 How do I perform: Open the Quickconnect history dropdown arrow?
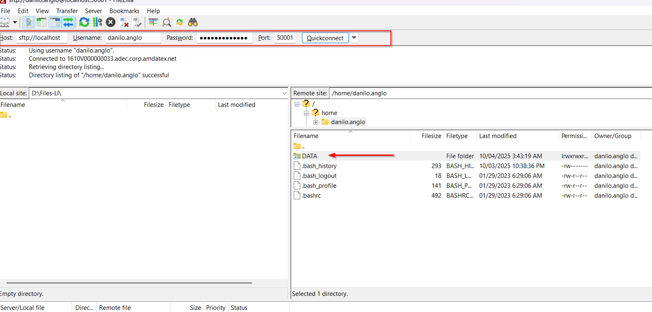[354, 38]
